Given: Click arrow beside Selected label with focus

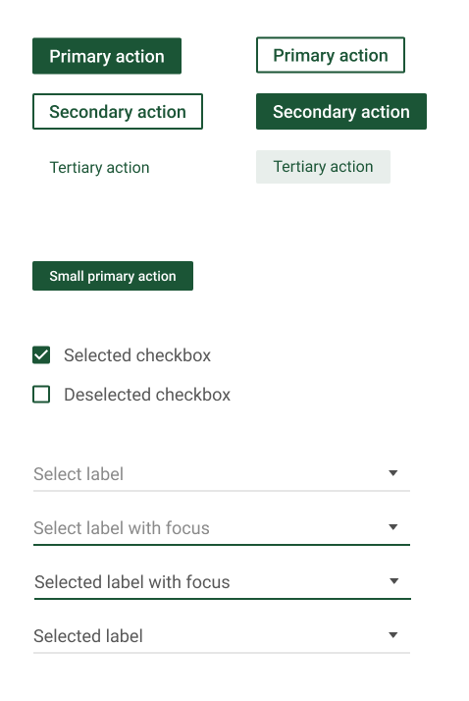Looking at the screenshot, I should (x=394, y=581).
